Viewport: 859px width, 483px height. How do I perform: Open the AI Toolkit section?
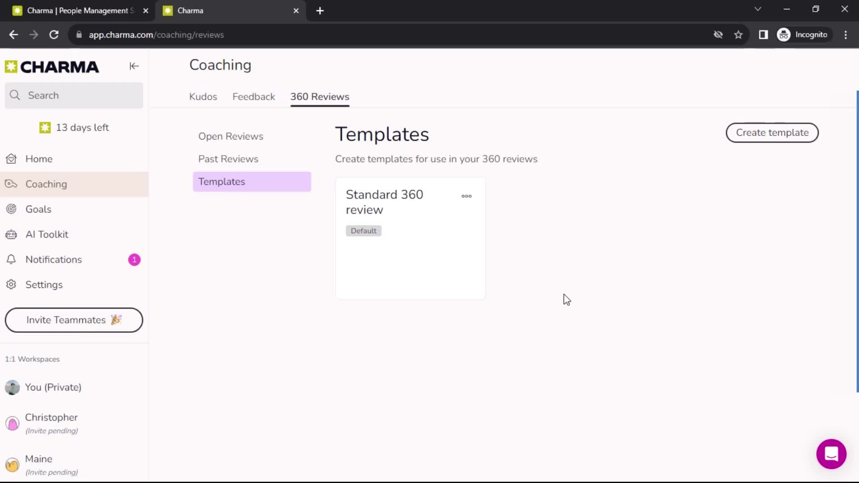(x=47, y=234)
